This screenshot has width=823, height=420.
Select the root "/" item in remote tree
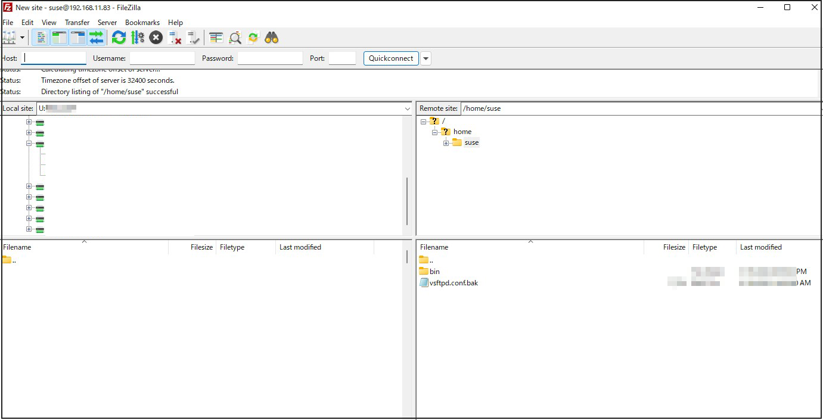tap(443, 121)
